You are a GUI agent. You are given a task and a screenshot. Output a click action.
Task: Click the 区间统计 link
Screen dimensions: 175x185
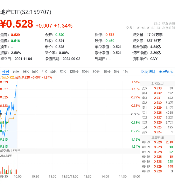click(x=148, y=72)
